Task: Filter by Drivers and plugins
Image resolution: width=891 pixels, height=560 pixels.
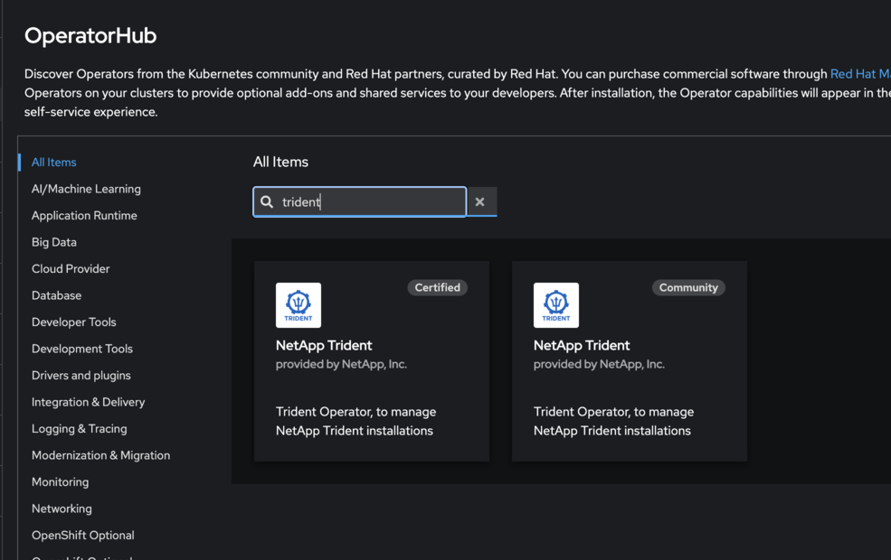Action: 81,376
